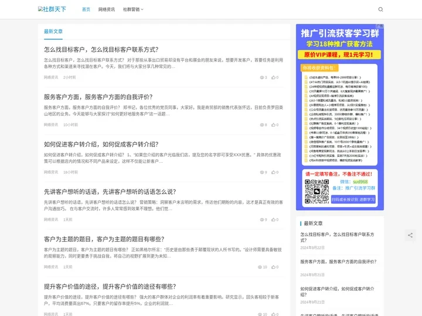Click the like icon on 怎么找目标客户 article
The width and height of the screenshot is (422, 316).
(x=274, y=77)
